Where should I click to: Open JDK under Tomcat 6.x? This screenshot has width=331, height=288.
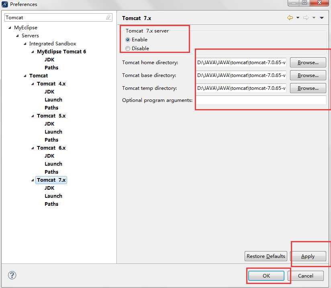(x=49, y=156)
